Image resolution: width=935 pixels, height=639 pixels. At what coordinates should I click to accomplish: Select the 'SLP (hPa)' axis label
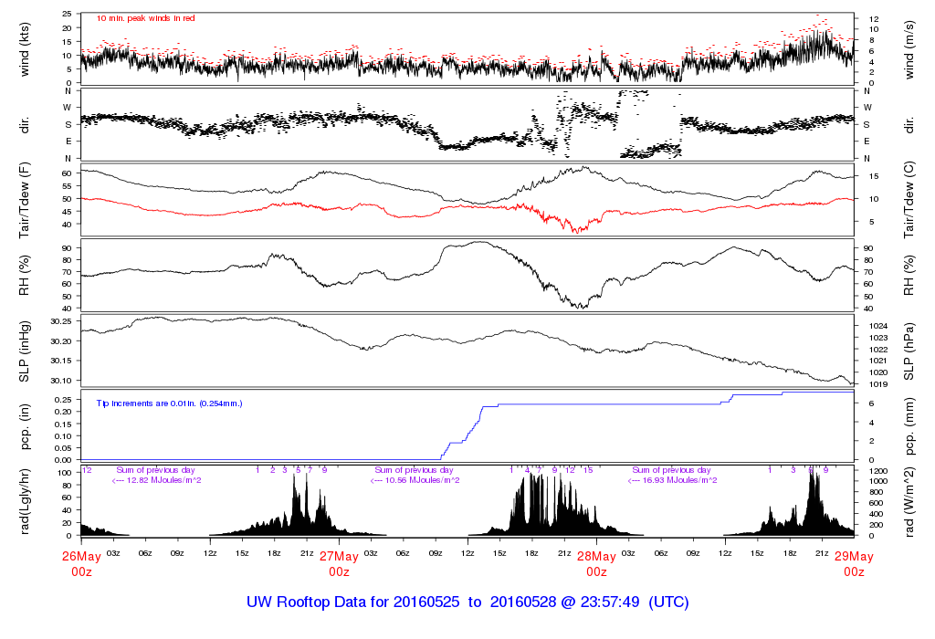[909, 351]
